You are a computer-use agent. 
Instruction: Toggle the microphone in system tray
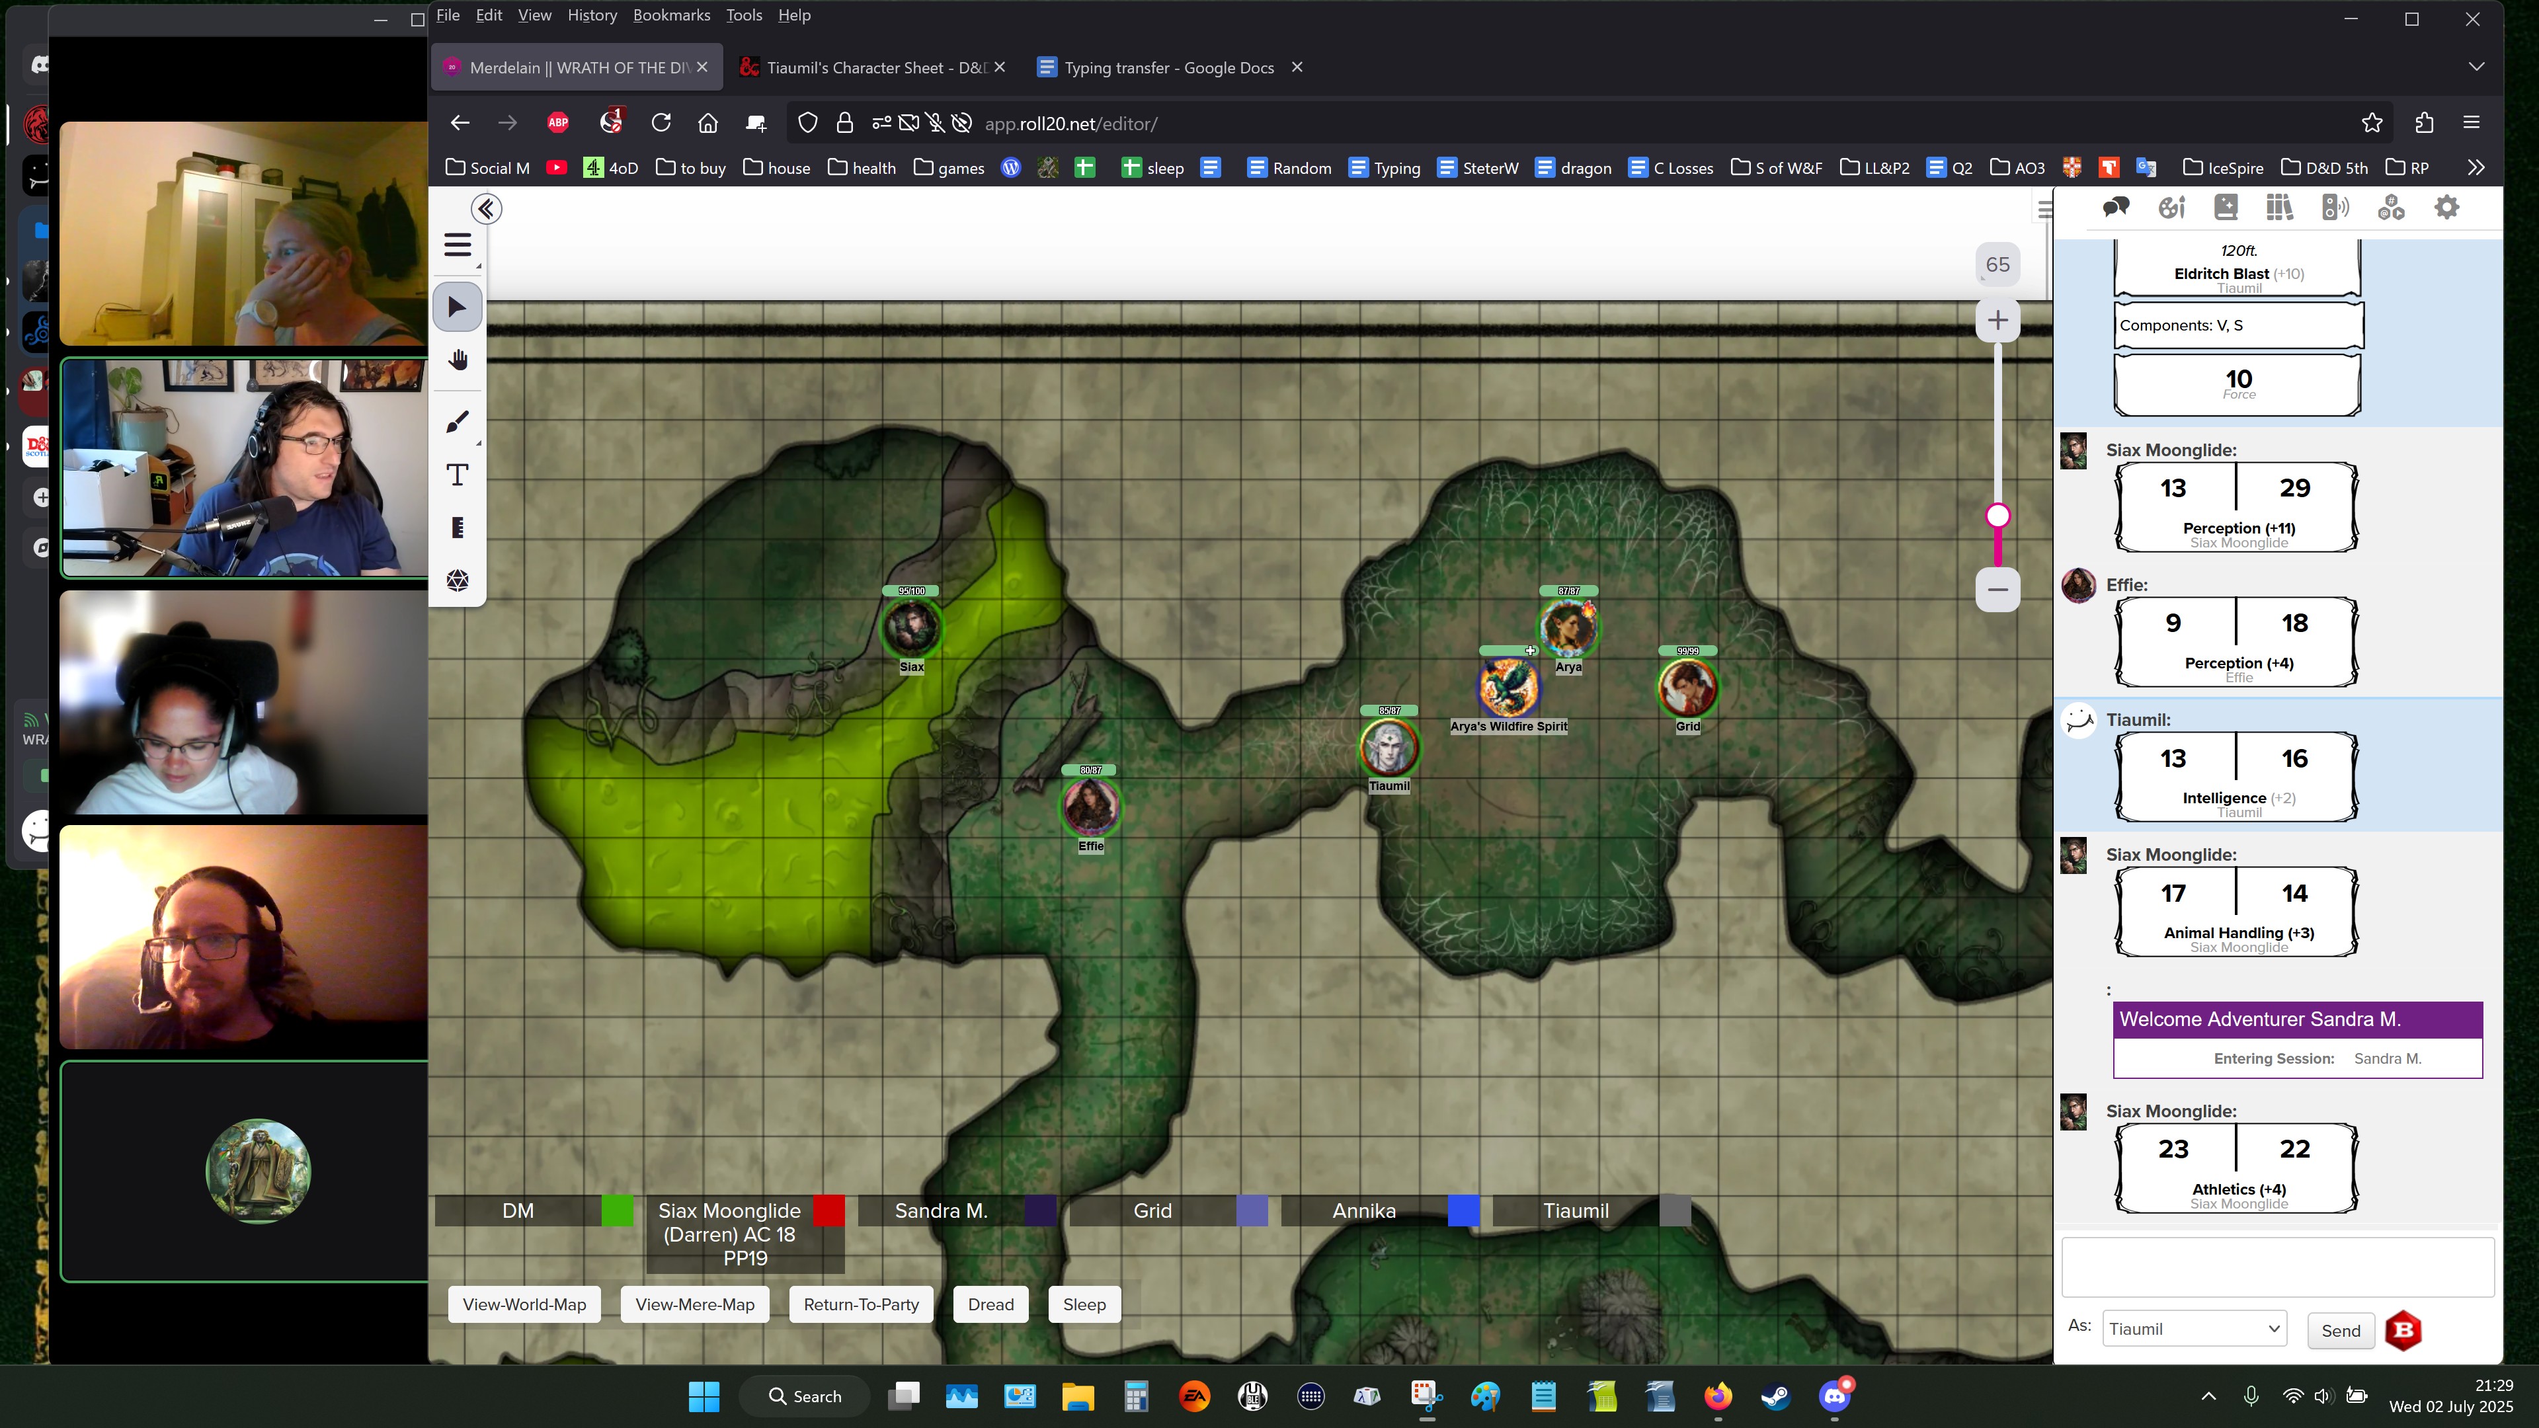(2251, 1396)
